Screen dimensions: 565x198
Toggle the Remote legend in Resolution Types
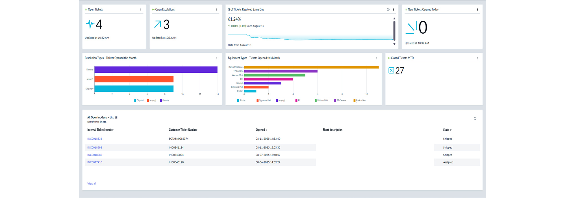coord(164,100)
